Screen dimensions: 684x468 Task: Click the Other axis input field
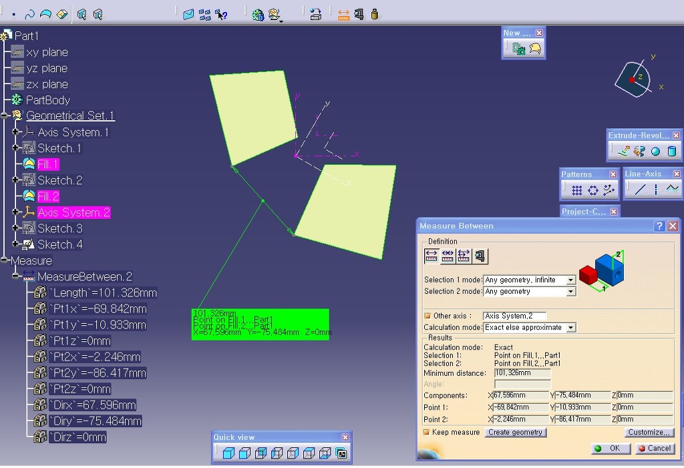point(514,316)
